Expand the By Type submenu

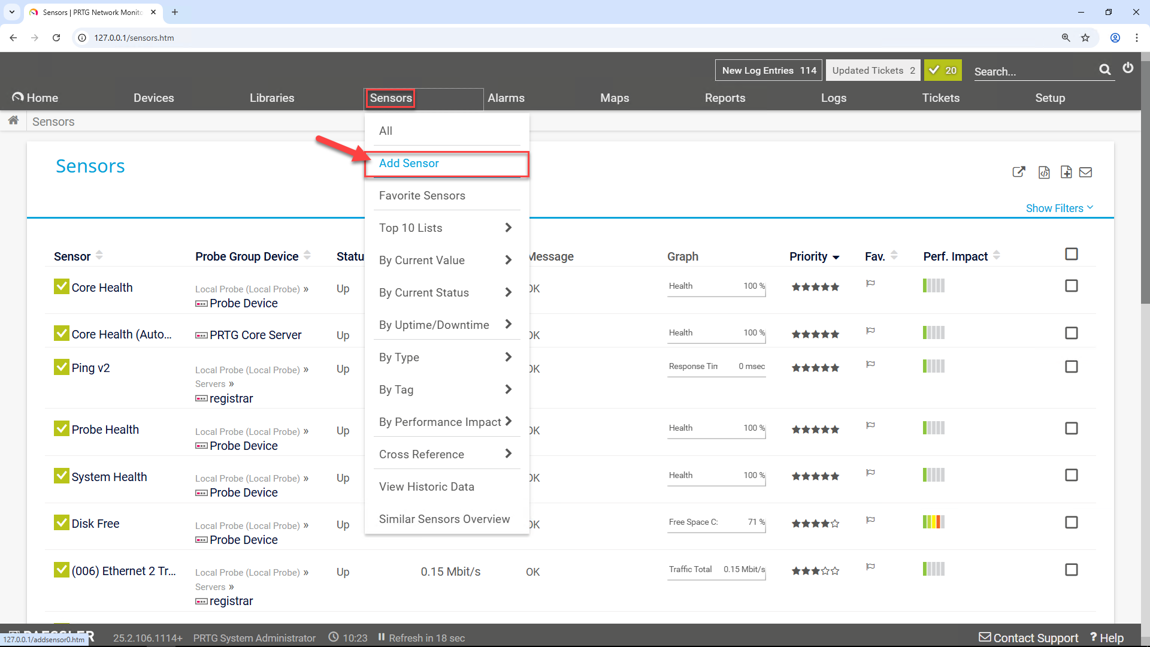pos(447,357)
